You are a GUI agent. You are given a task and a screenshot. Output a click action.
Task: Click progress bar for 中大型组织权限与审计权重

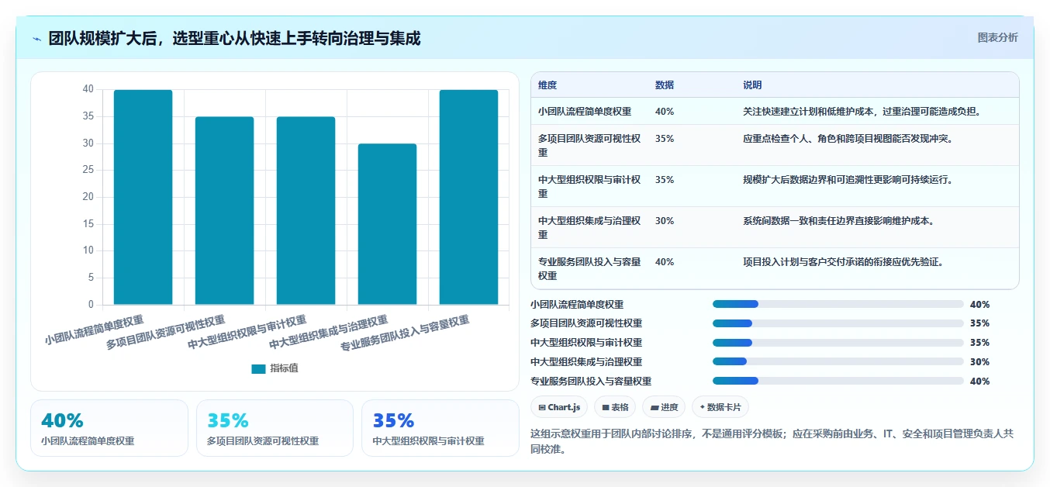[x=838, y=343]
